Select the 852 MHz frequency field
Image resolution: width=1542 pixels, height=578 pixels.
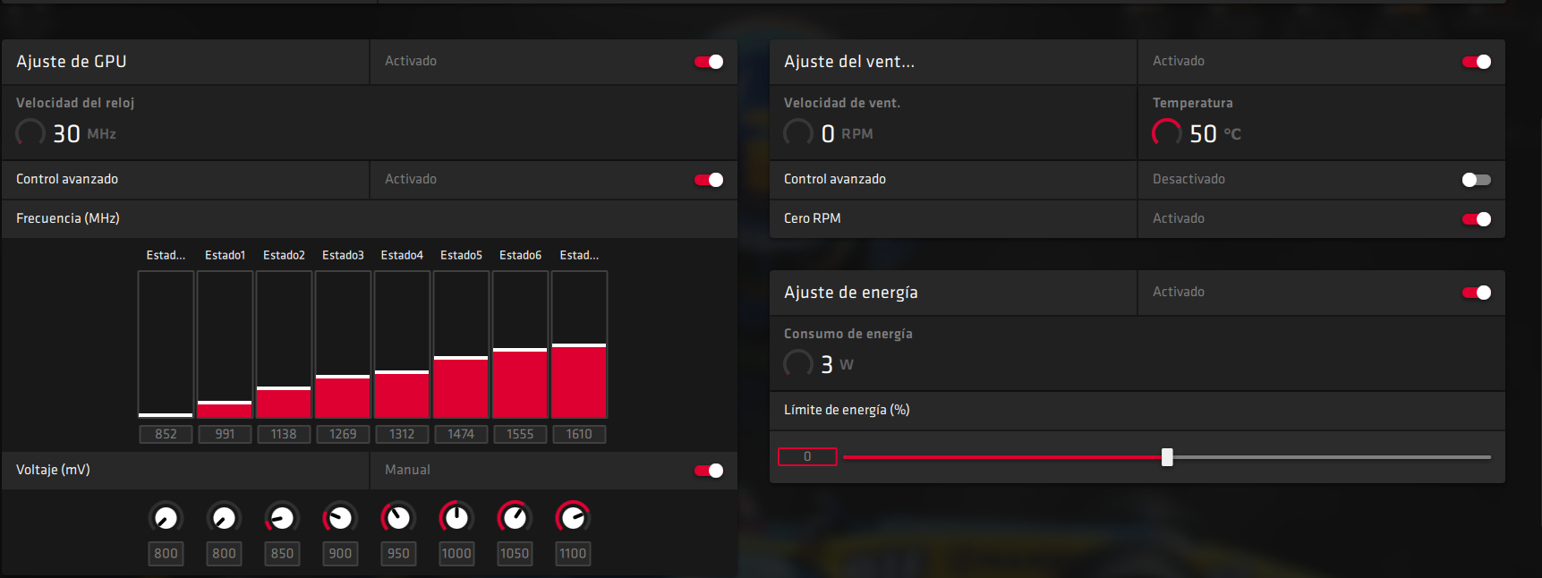click(166, 434)
